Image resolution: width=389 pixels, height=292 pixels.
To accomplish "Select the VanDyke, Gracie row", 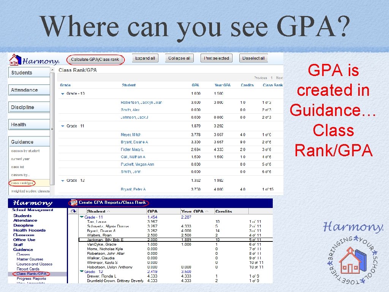I will (176, 244).
